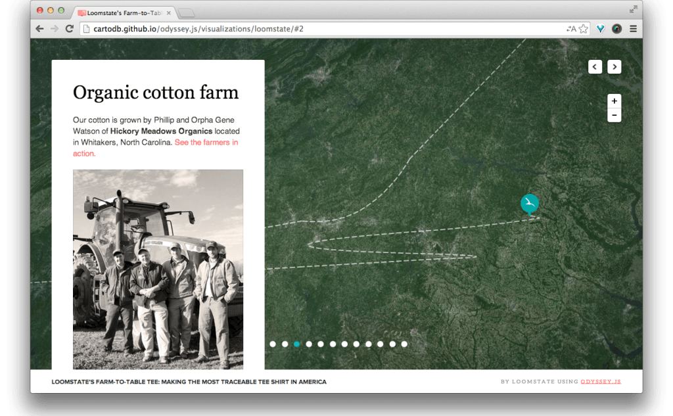Go to next slide with right chevron

(x=614, y=66)
